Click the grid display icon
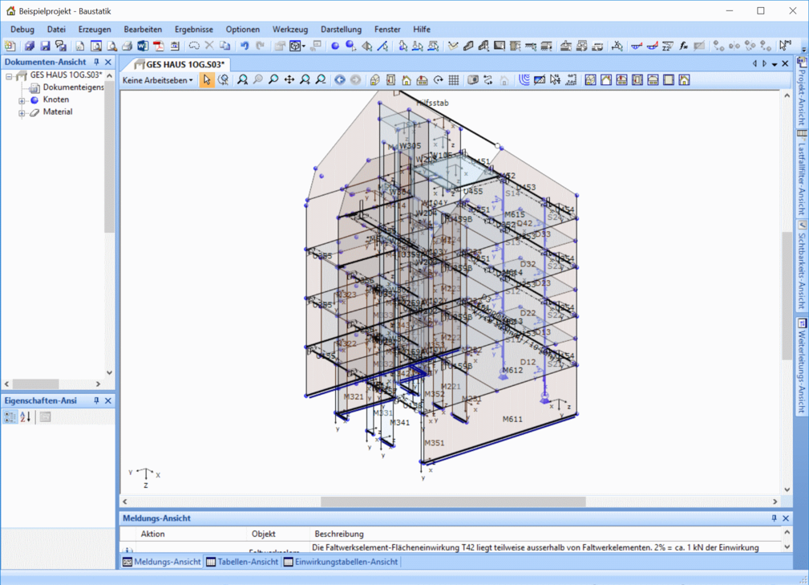Screen dimensions: 809x585 pyautogui.click(x=454, y=80)
